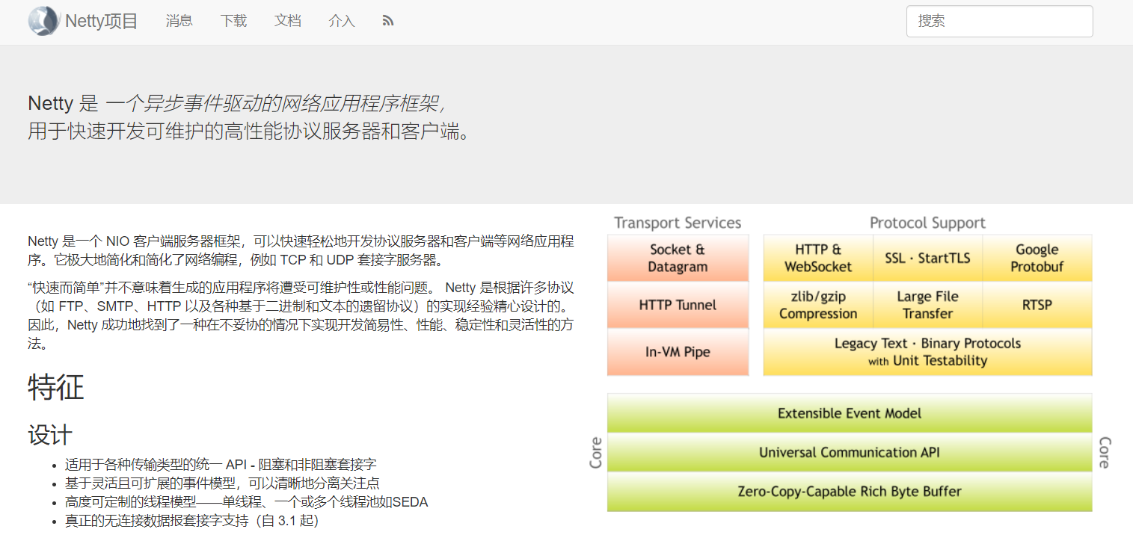
Task: Click the RTSP box
Action: pyautogui.click(x=1037, y=305)
